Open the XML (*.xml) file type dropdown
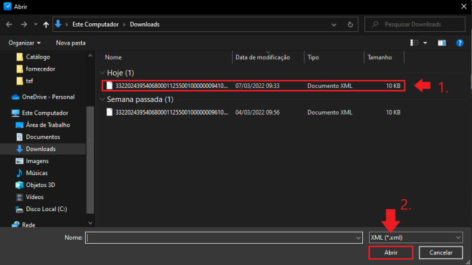 [x=415, y=238]
